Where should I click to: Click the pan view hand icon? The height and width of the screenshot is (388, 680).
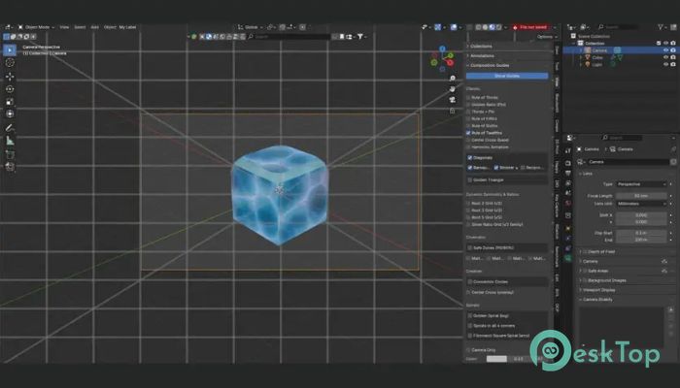pyautogui.click(x=453, y=89)
